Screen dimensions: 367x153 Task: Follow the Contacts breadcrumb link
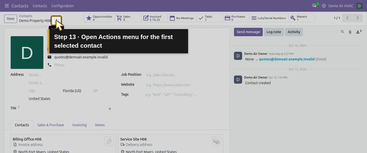(x=26, y=16)
